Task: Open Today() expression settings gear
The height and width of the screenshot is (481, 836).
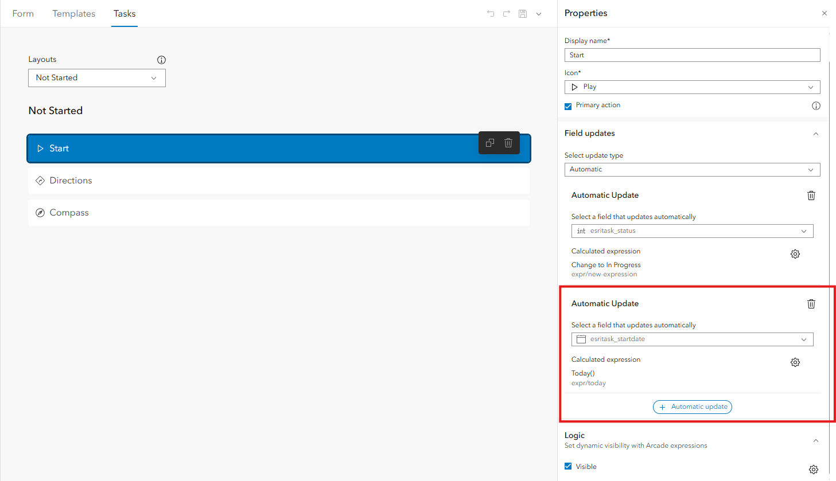Action: click(x=795, y=362)
